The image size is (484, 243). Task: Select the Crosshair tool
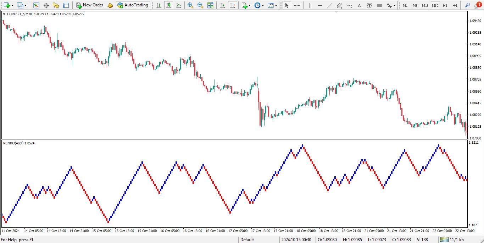297,5
